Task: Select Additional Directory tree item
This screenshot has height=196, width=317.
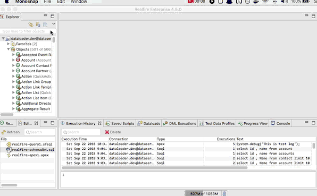Action: (x=36, y=104)
